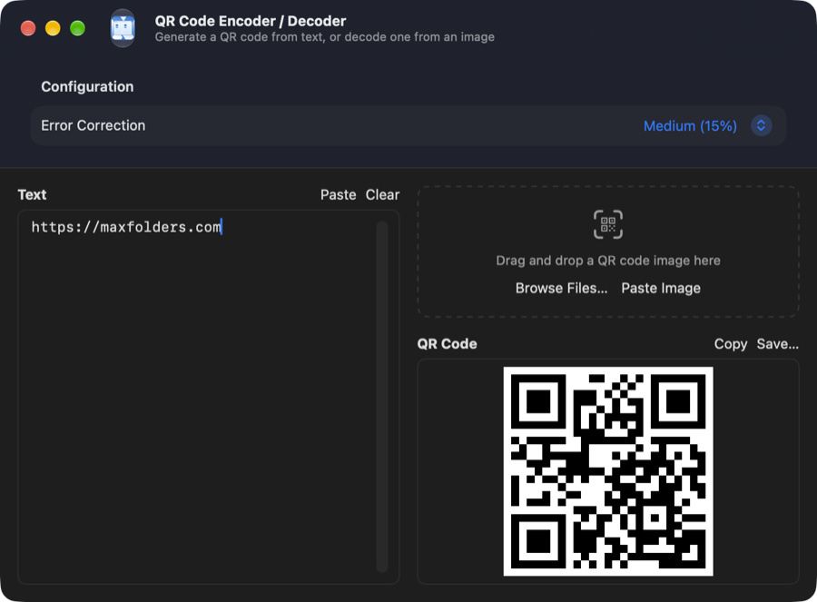Click the generated QR code image

coord(608,471)
